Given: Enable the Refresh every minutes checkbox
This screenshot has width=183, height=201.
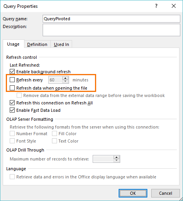Looking at the screenshot, I should click(x=12, y=80).
